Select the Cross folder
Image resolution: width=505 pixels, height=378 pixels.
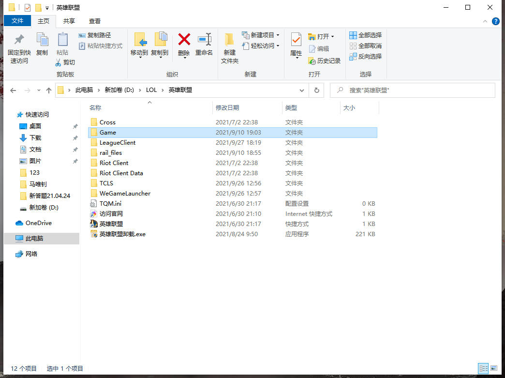233,122
